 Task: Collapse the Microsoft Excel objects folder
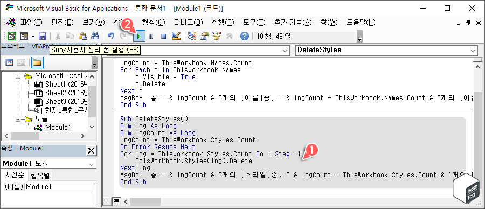[x=18, y=76]
